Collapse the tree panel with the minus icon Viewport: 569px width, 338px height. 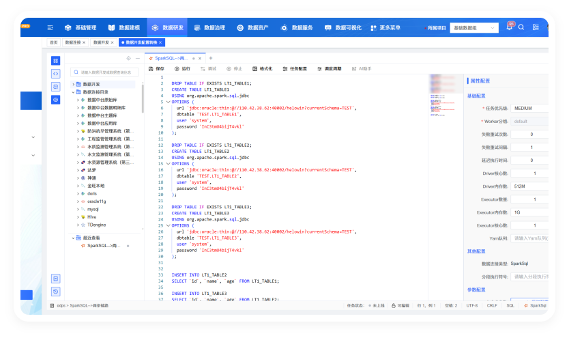tap(138, 58)
